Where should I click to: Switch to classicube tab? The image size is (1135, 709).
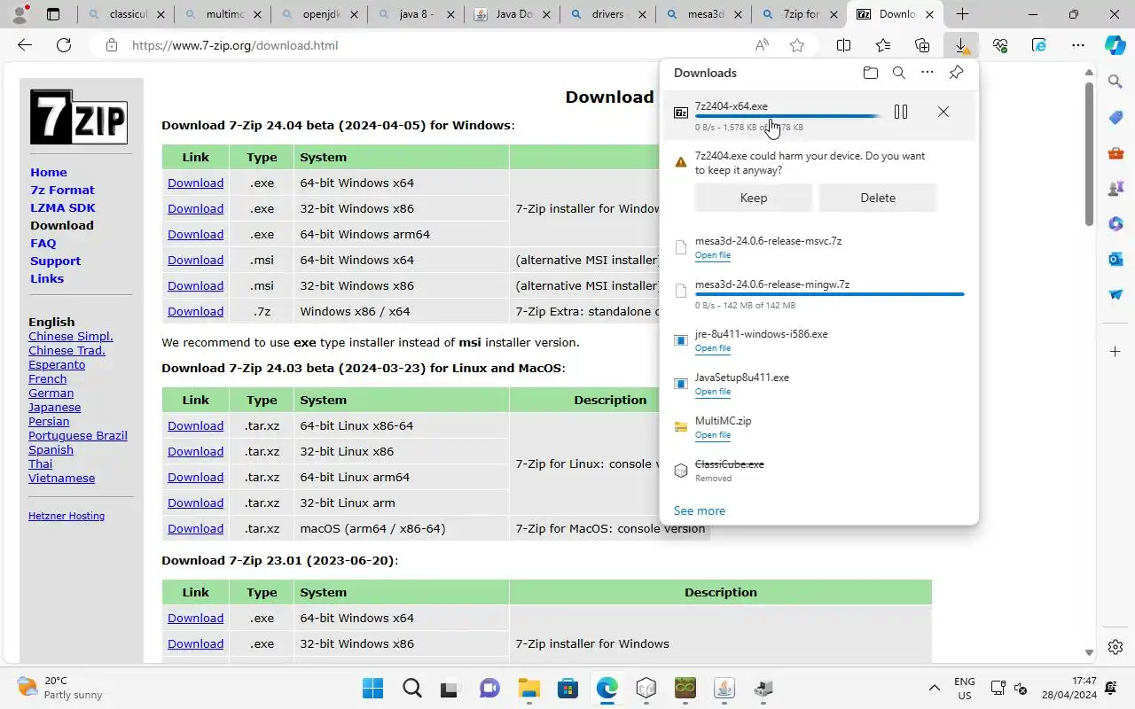[126, 14]
